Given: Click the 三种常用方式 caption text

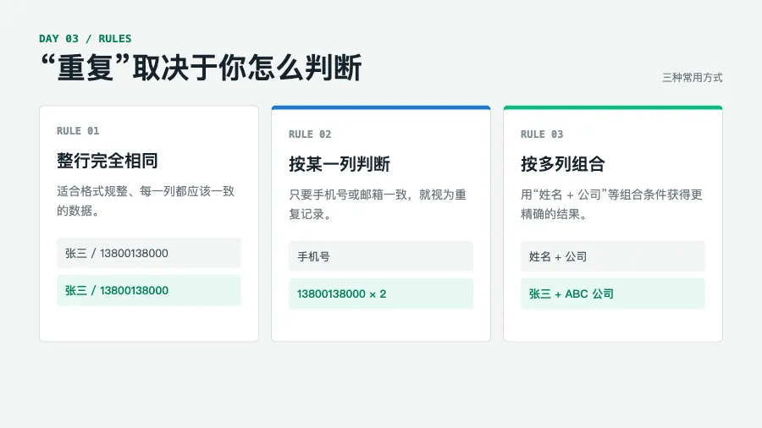Looking at the screenshot, I should (692, 78).
